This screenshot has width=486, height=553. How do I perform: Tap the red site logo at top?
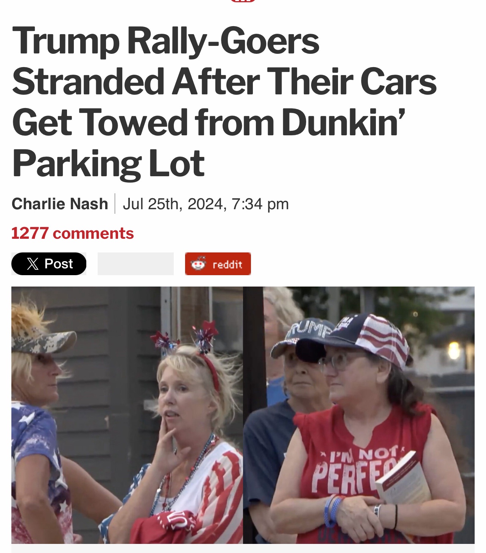click(243, 1)
